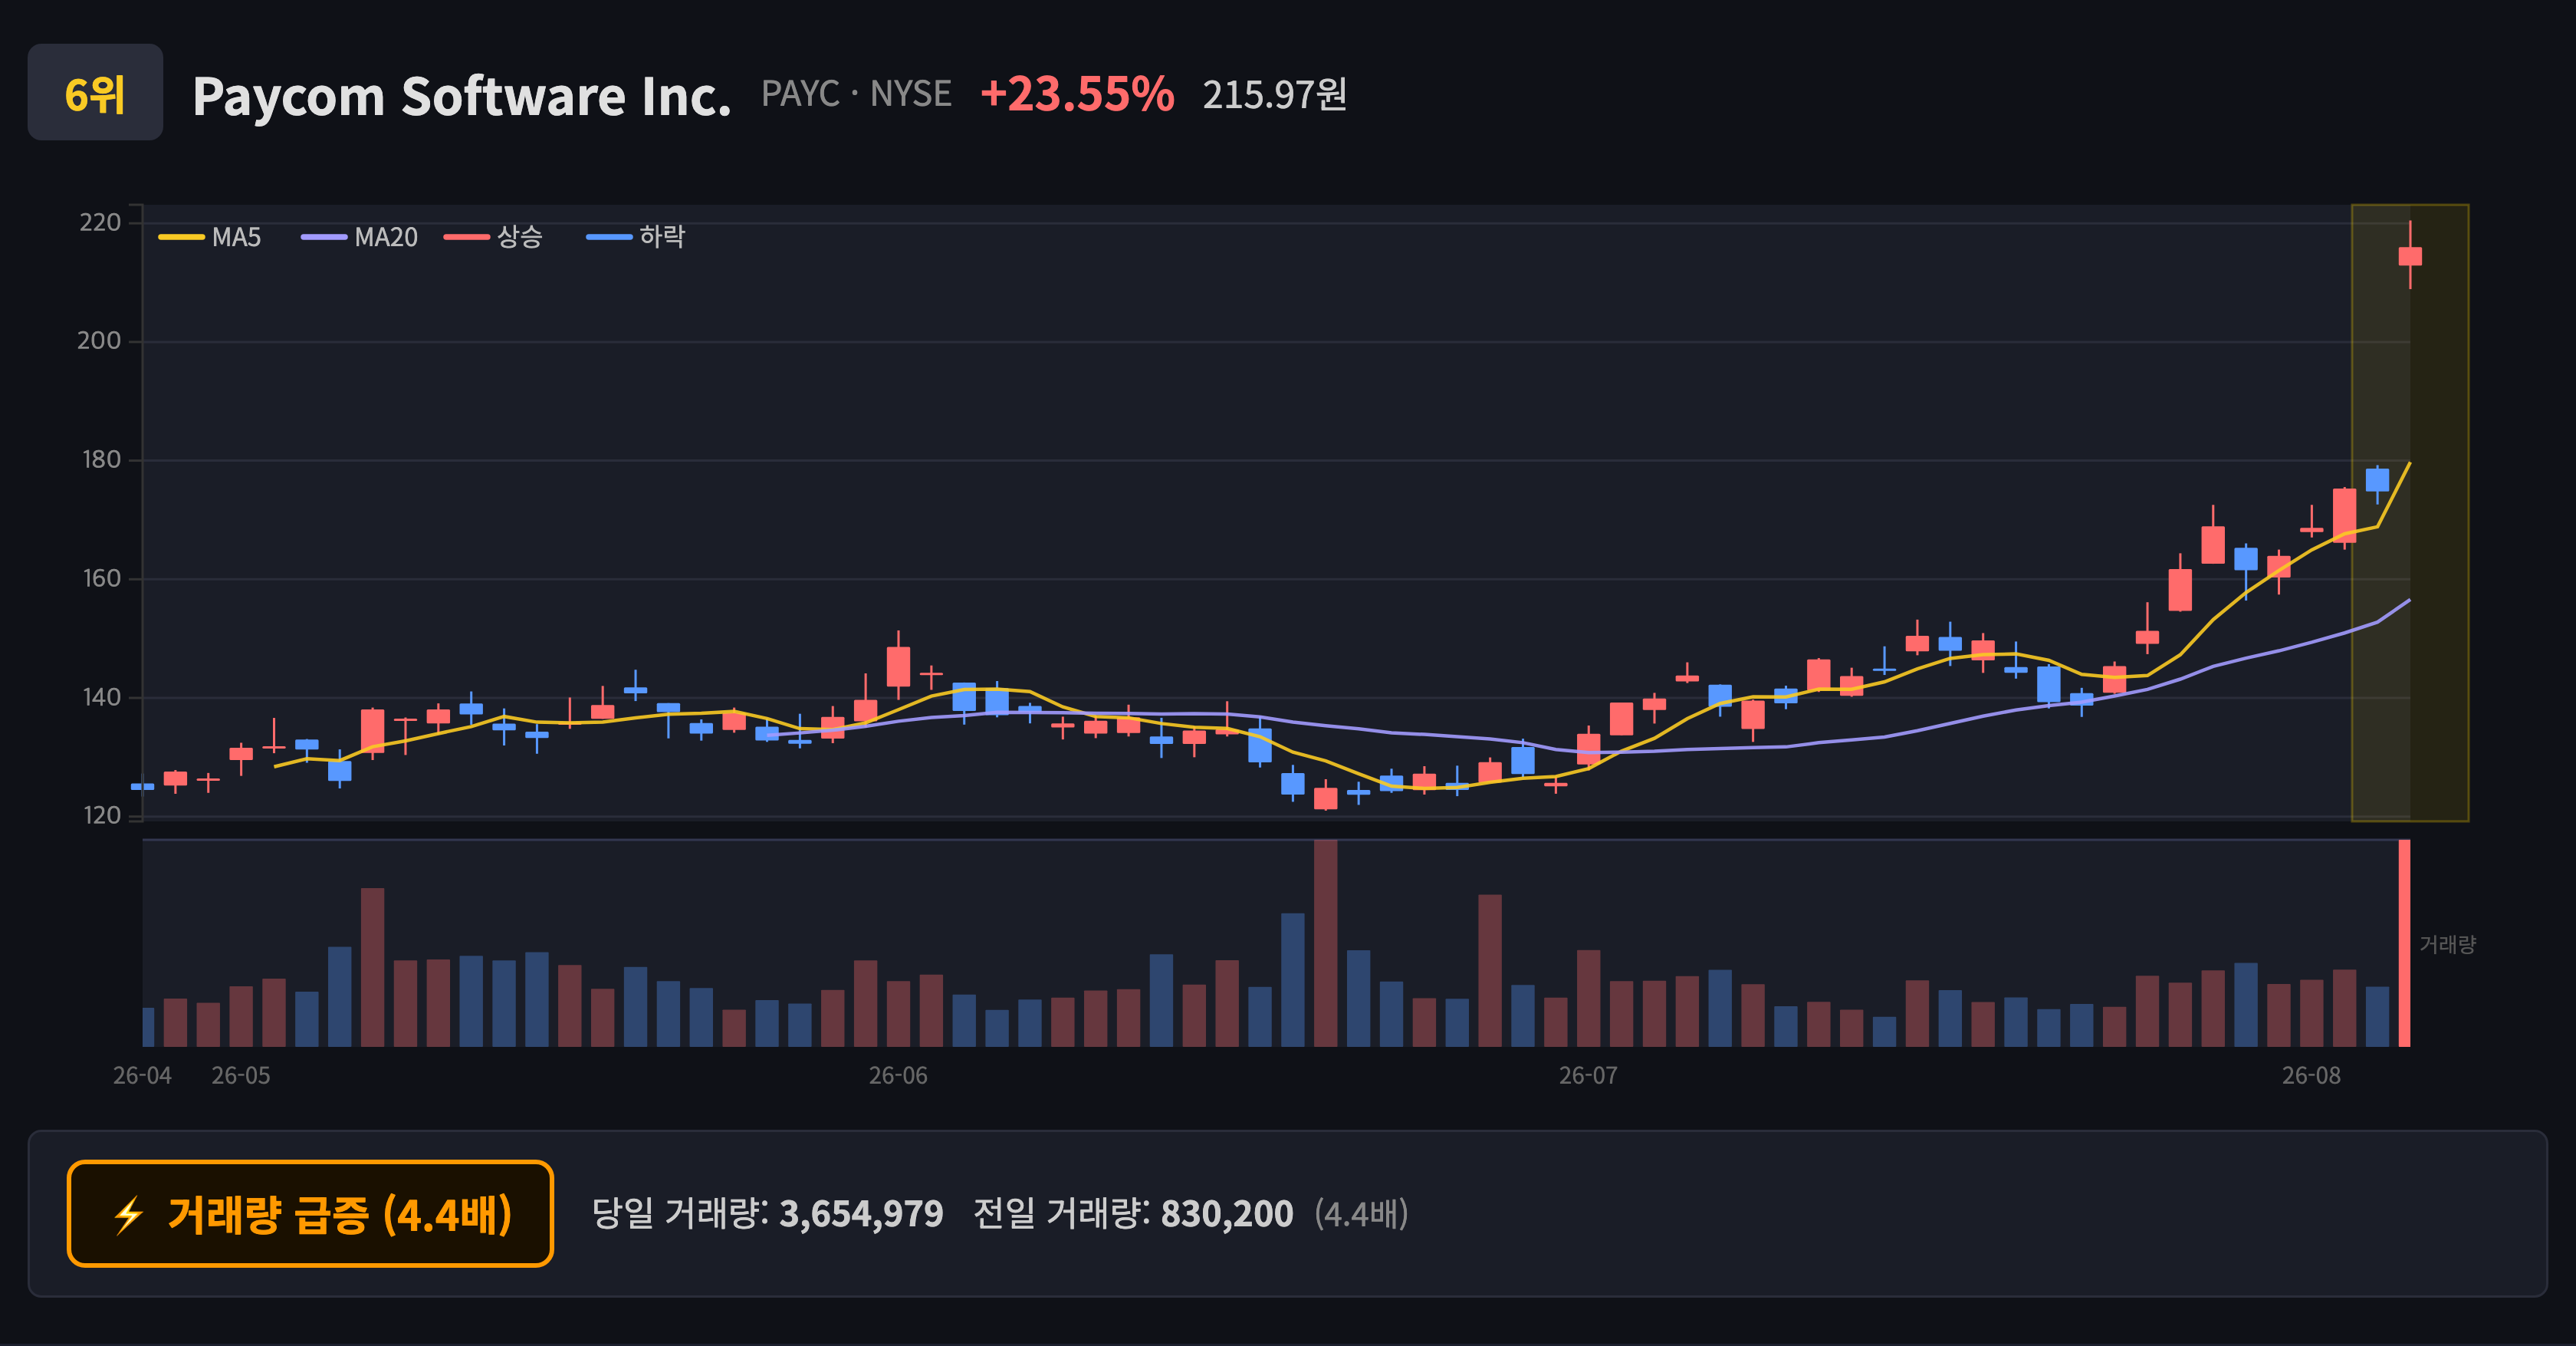Click the 220 y-axis price label
The width and height of the screenshot is (2576, 1346).
(100, 222)
